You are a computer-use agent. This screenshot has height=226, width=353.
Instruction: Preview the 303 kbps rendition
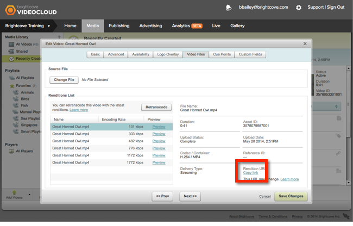click(x=159, y=134)
